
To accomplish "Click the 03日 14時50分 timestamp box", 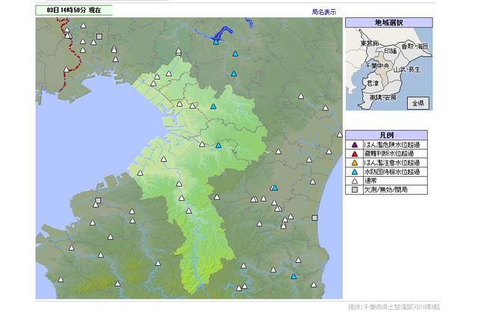I will pyautogui.click(x=69, y=11).
